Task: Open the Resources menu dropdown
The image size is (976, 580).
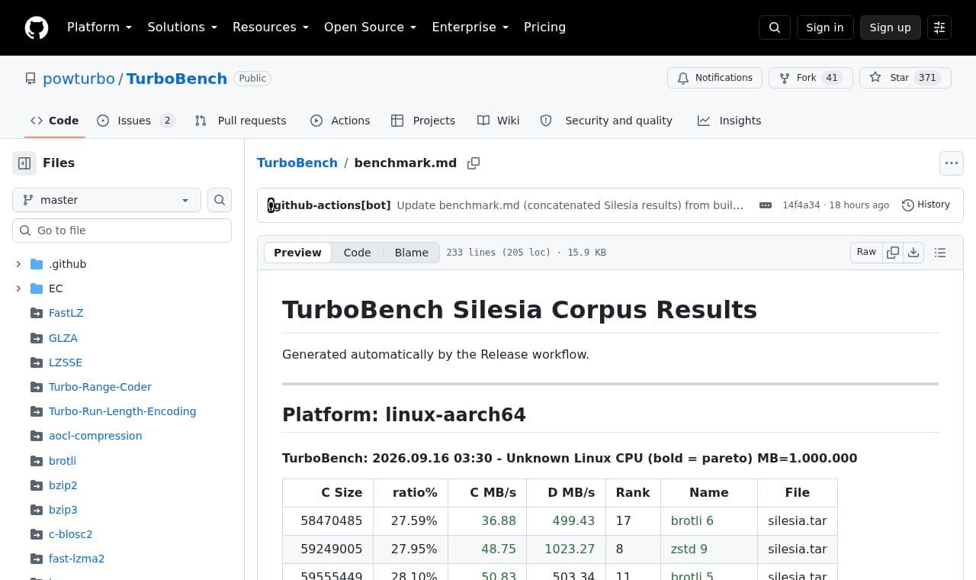Action: click(x=271, y=27)
